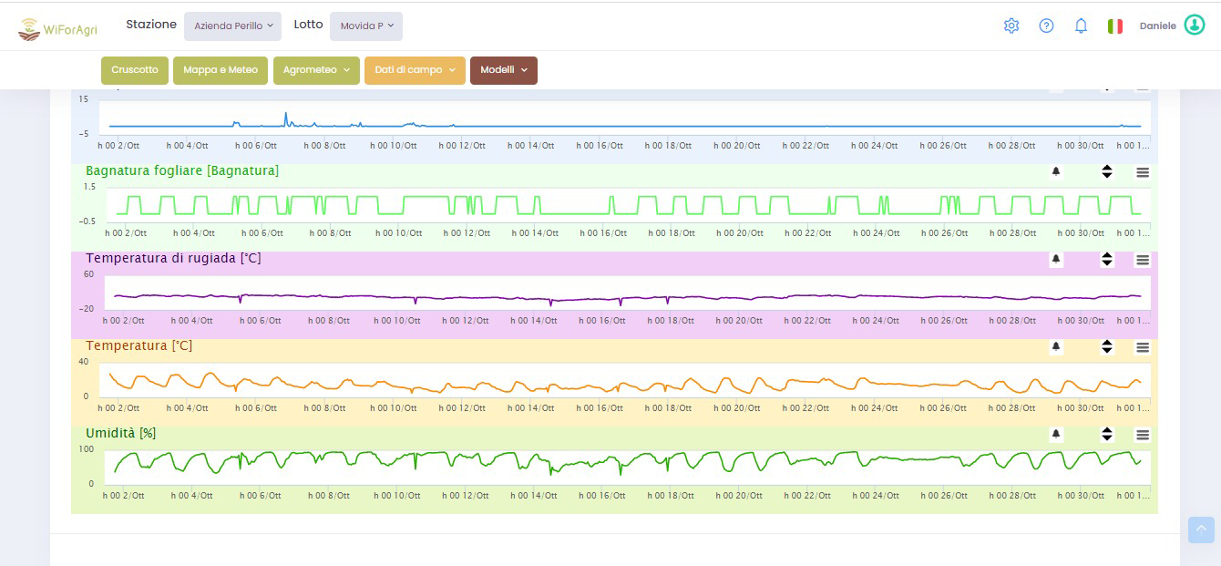Toggle alert bell for Bagnatura fogliare chart

pyautogui.click(x=1056, y=172)
